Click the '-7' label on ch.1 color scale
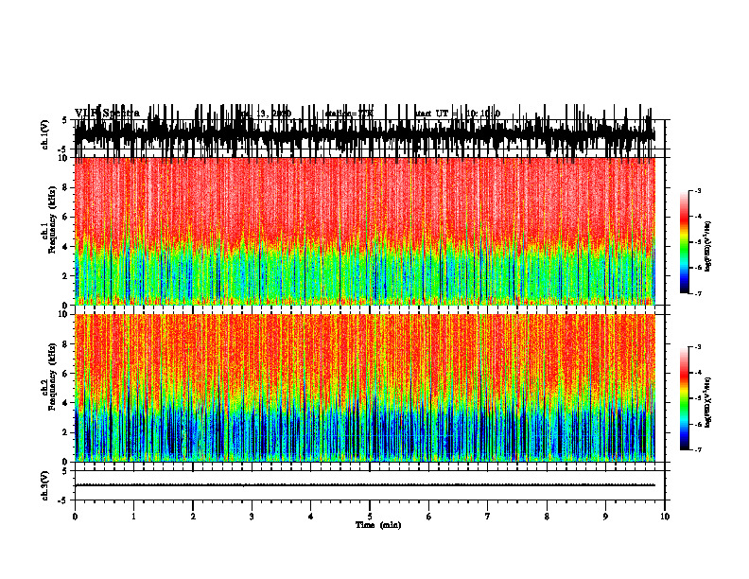749x579 pixels. pyautogui.click(x=698, y=293)
